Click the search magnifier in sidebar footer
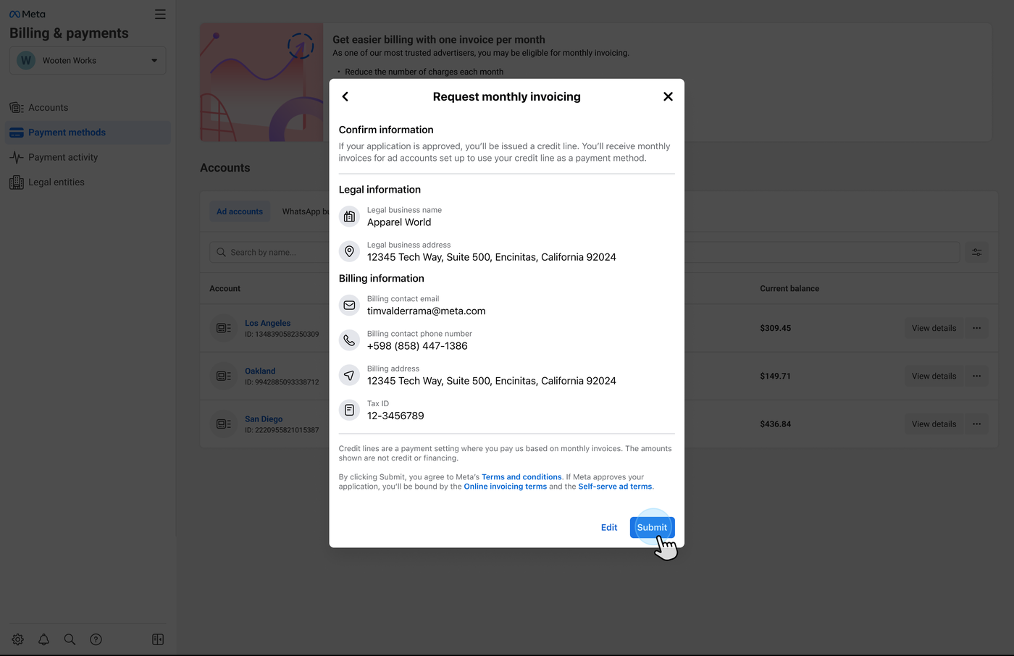The width and height of the screenshot is (1014, 656). pos(70,639)
